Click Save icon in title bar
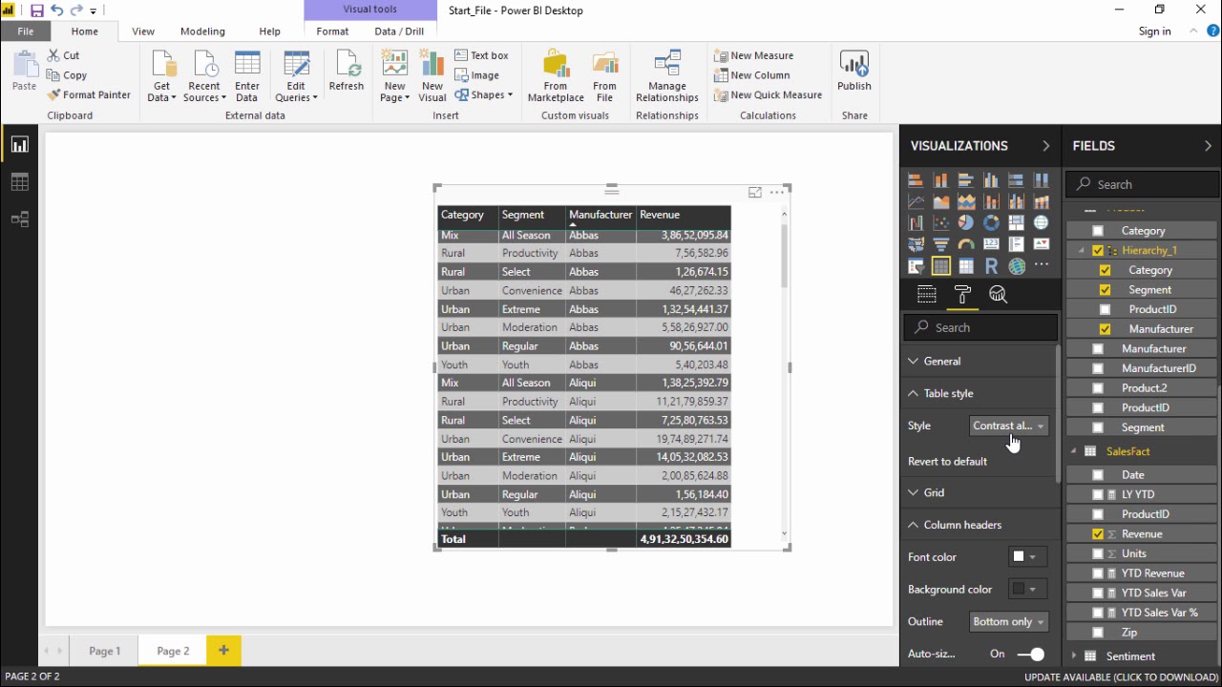1222x687 pixels. (x=36, y=10)
